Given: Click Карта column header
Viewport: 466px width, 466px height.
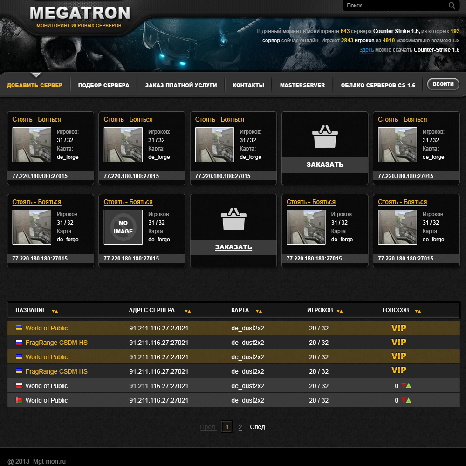Looking at the screenshot, I should pos(240,310).
